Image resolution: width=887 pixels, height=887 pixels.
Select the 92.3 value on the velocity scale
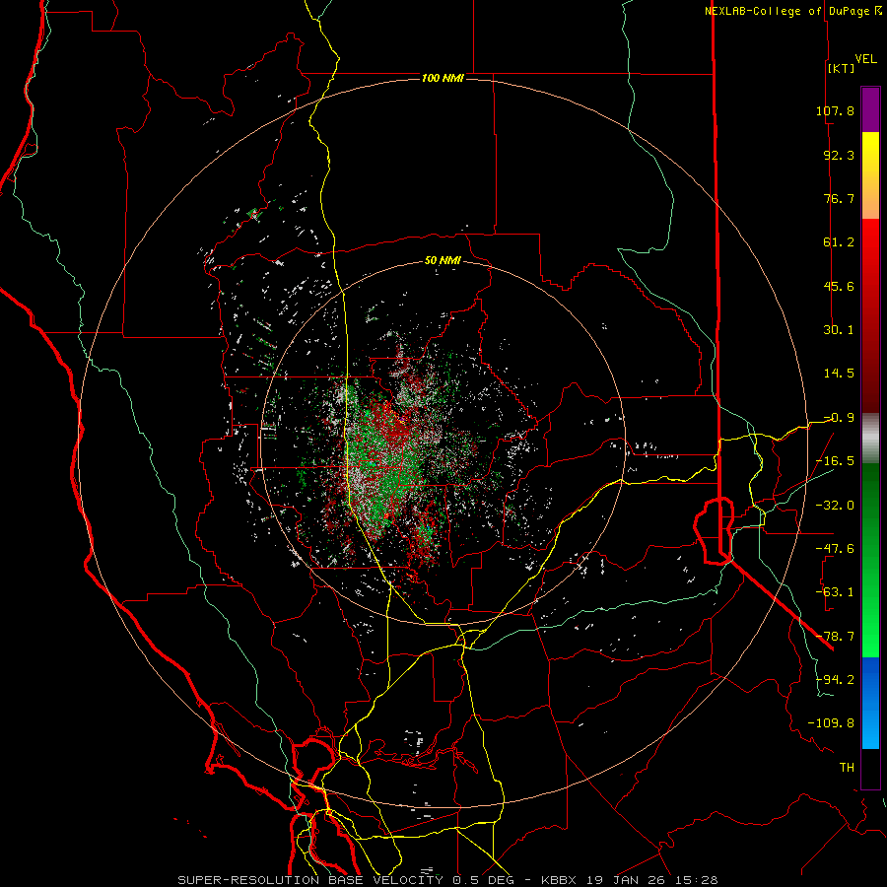coord(839,155)
